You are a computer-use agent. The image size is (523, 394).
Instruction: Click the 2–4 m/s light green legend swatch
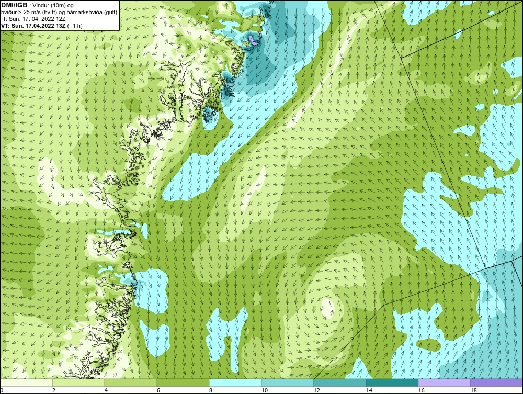[78, 382]
